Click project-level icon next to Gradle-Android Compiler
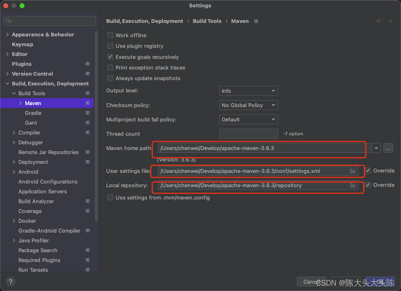This screenshot has width=401, height=291. tap(87, 231)
